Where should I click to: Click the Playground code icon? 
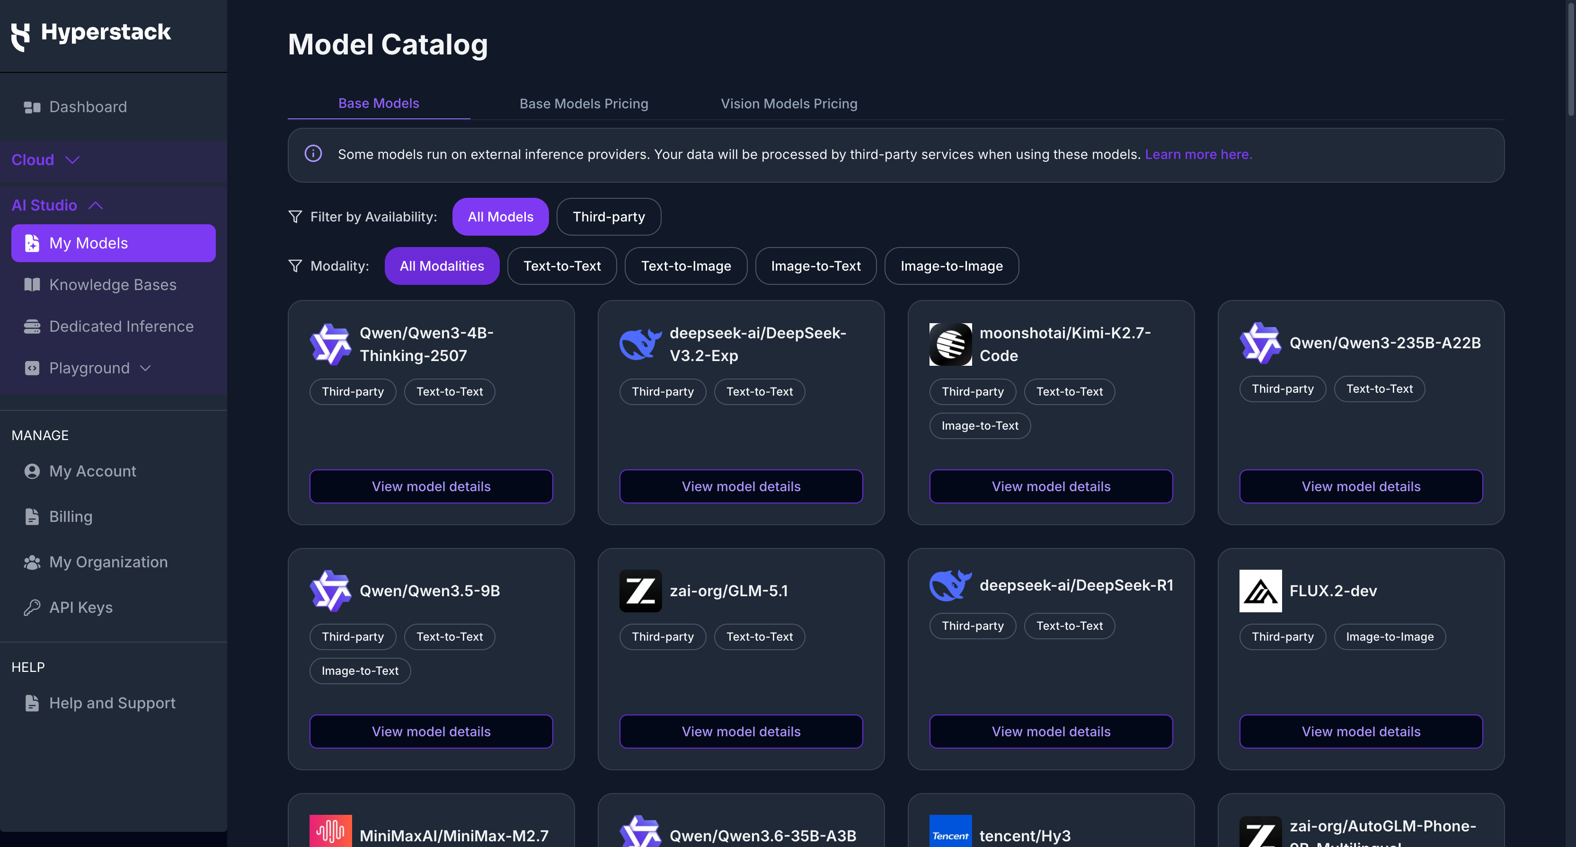32,368
